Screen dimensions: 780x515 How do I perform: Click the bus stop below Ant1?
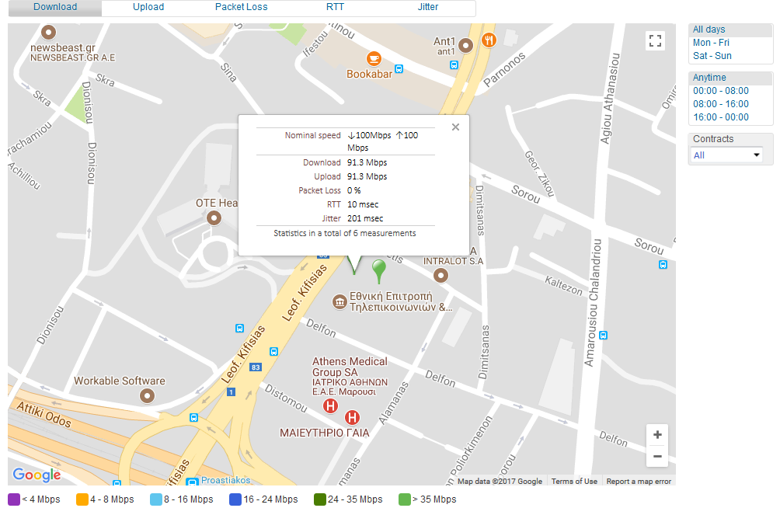[x=454, y=64]
